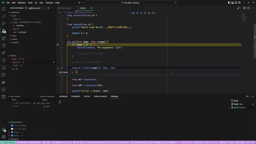Image resolution: width=256 pixels, height=144 pixels.
Task: Expand the Registers scope
Action: pos(10,42)
